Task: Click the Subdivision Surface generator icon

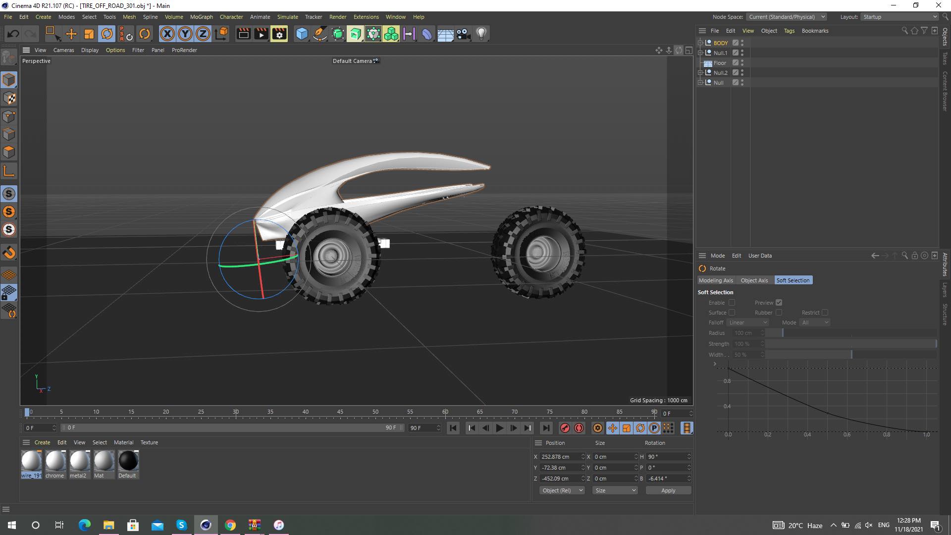Action: 338,34
